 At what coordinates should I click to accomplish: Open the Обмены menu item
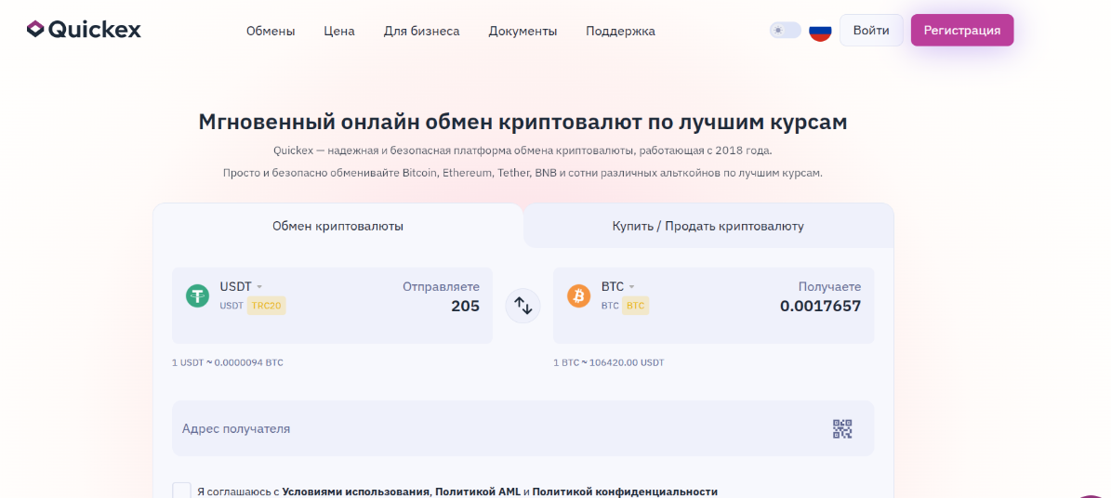pos(271,32)
